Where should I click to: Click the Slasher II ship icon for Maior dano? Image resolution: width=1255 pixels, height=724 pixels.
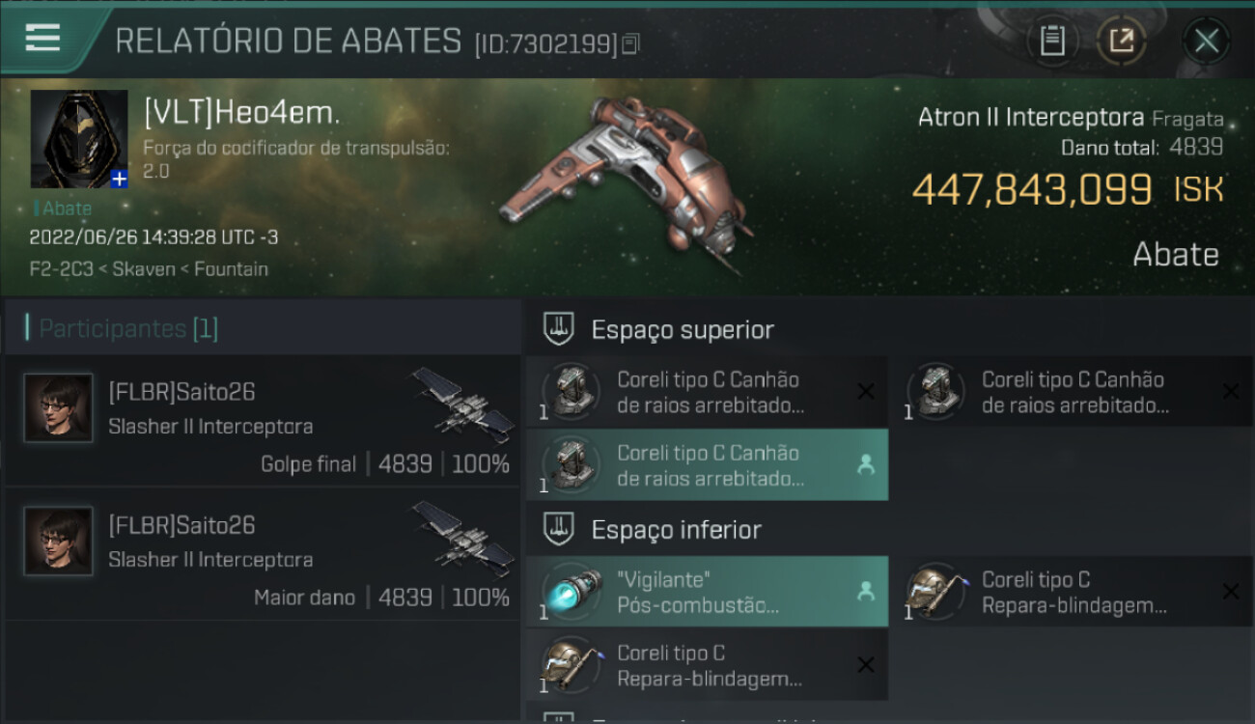464,537
